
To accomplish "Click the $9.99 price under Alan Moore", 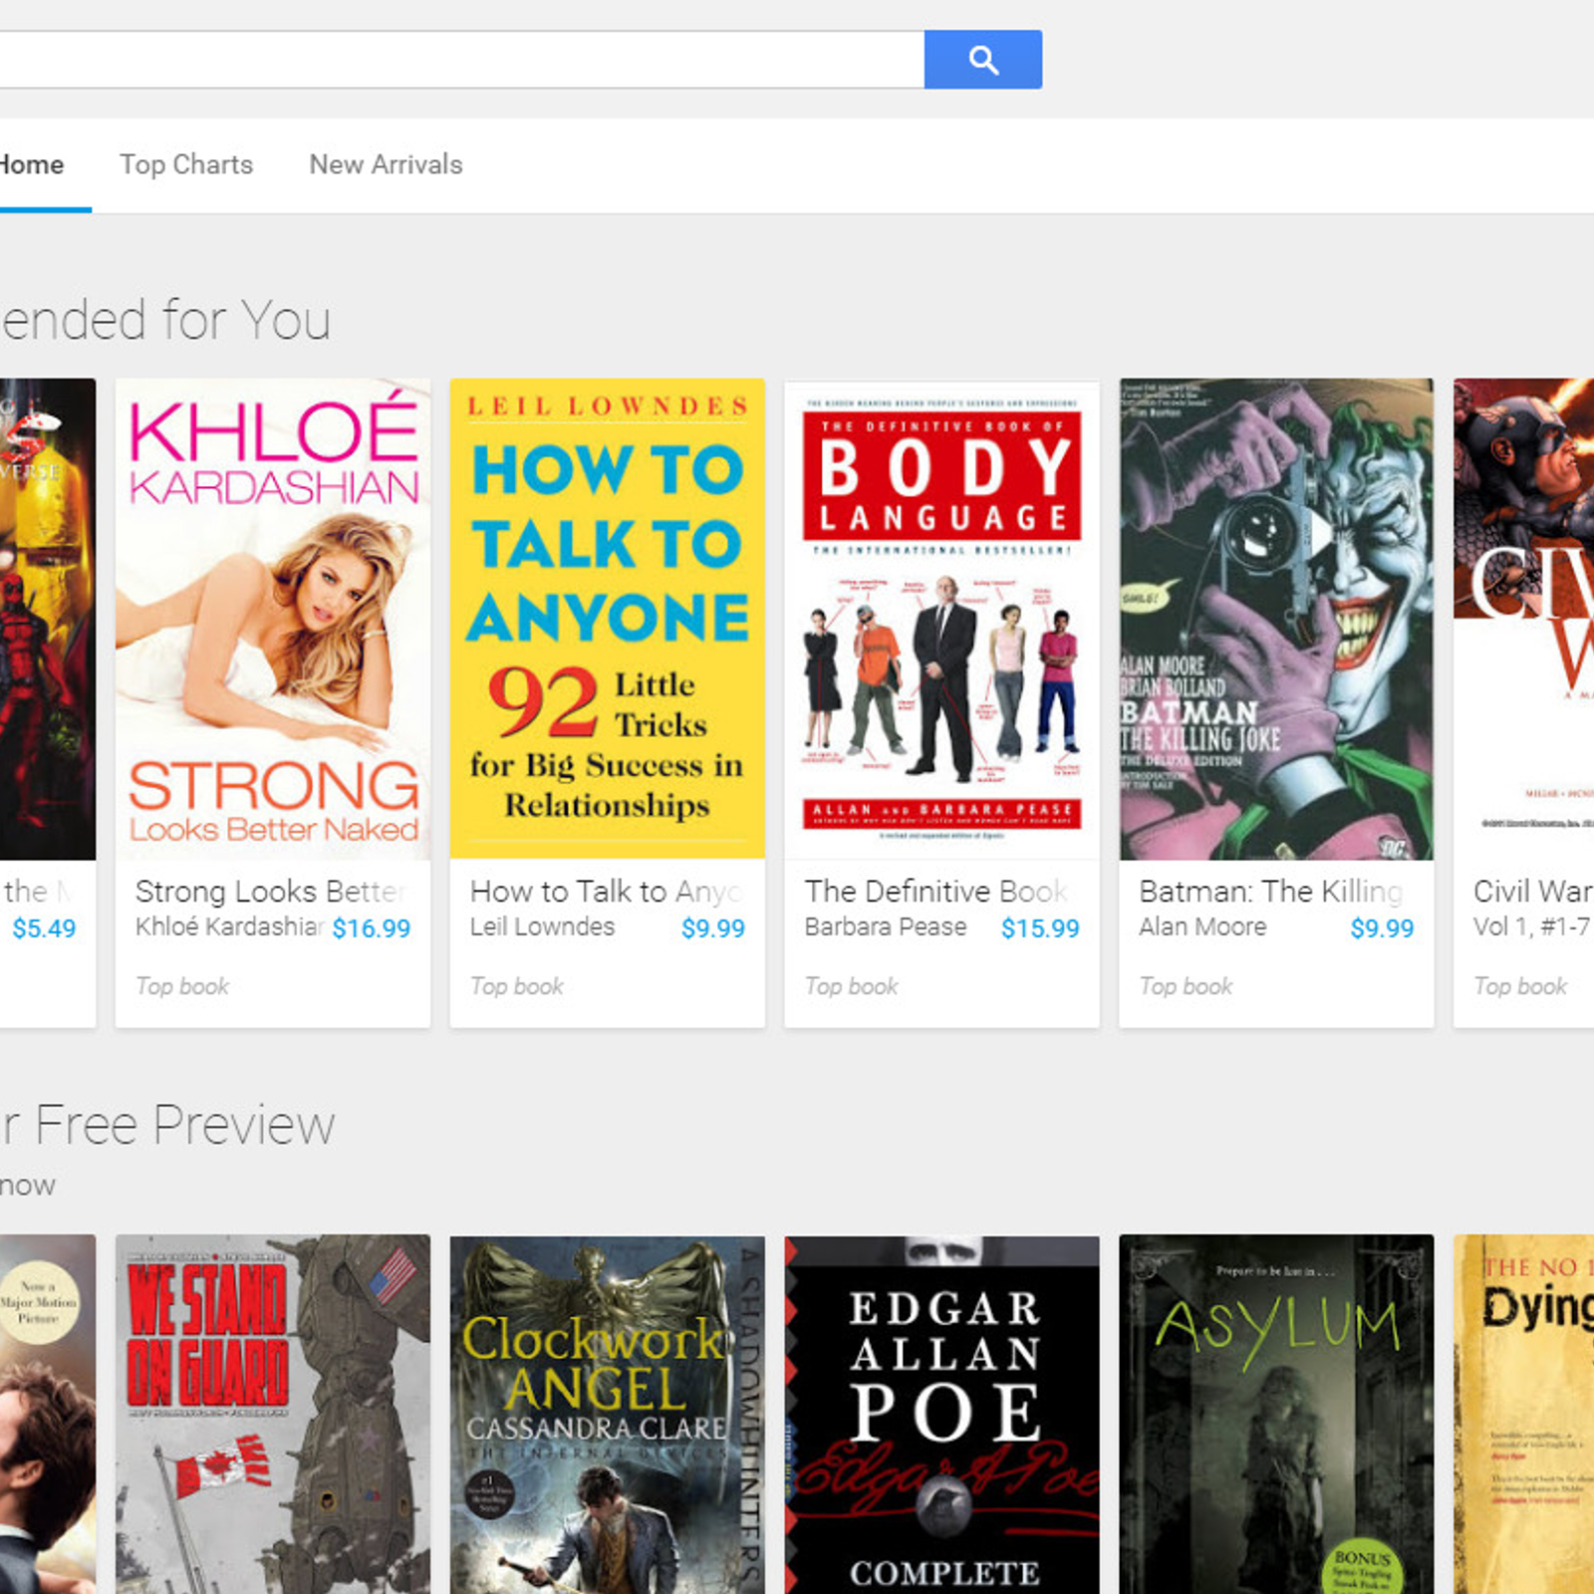I will click(x=1382, y=929).
